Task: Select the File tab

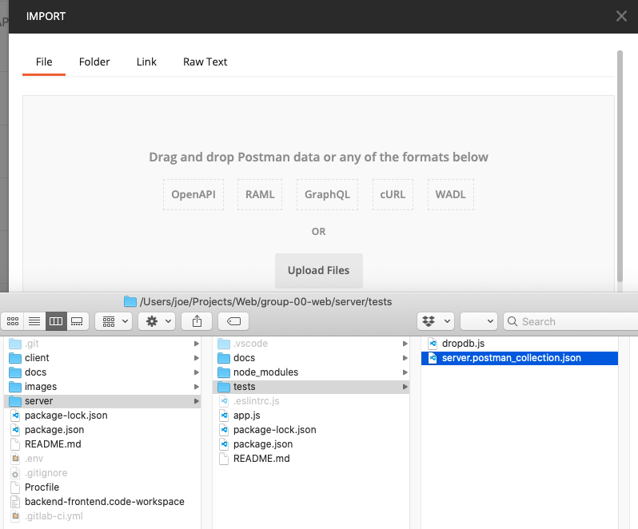Action: [44, 62]
